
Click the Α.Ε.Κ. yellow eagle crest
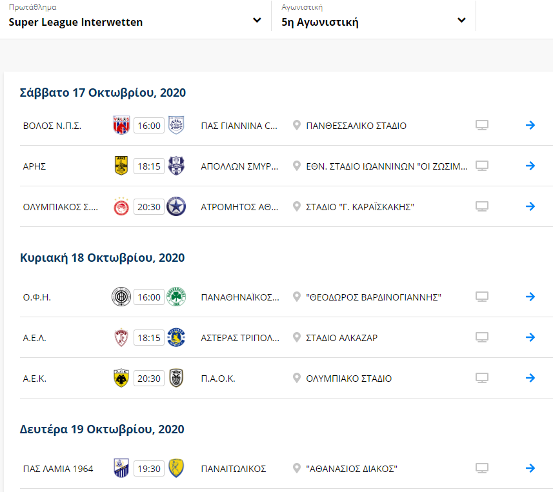(121, 378)
